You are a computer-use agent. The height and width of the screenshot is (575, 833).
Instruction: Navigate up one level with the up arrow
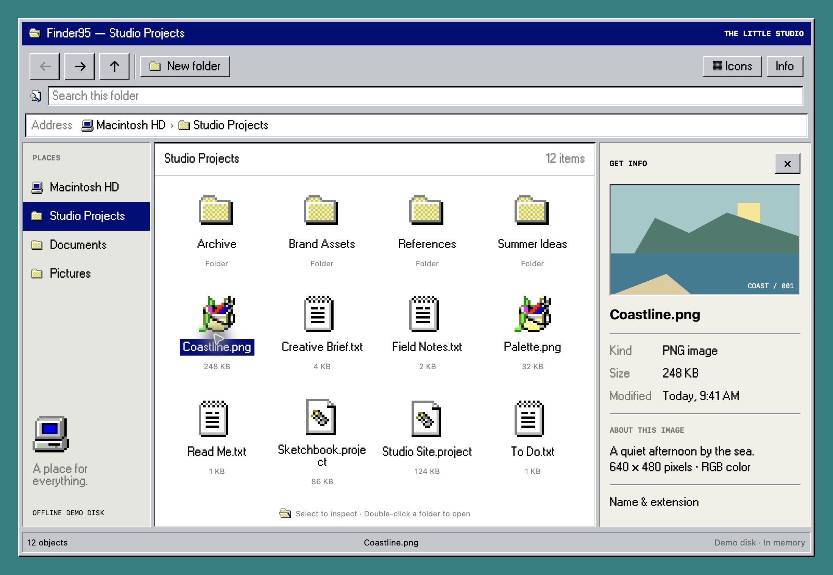pos(114,67)
